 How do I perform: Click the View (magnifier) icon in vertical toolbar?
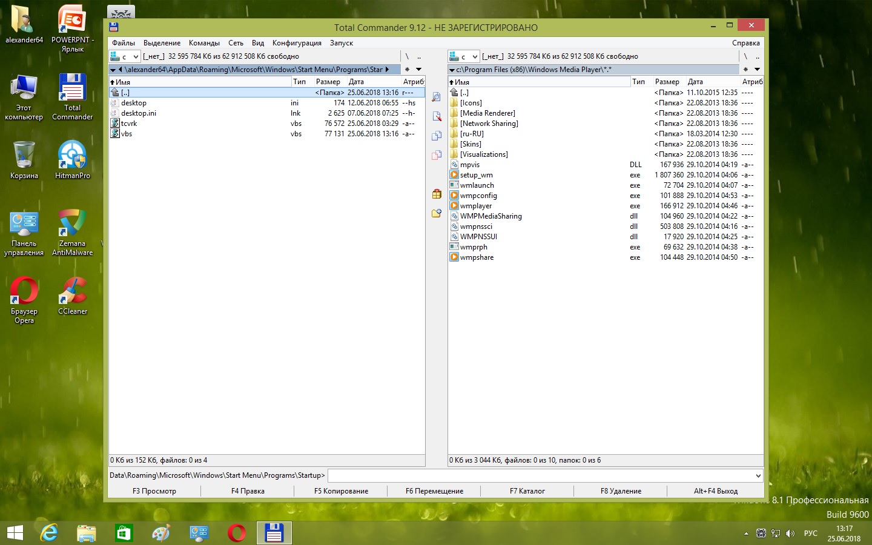(x=436, y=97)
